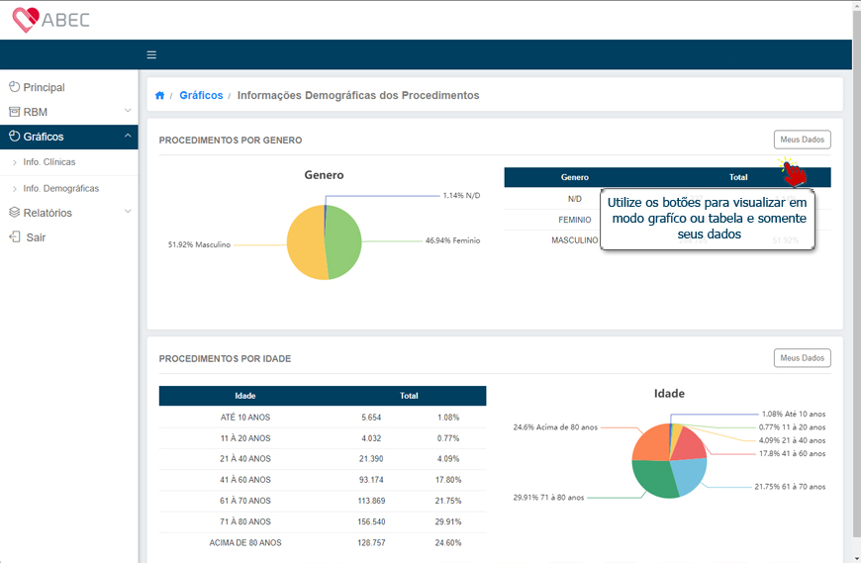Click the light blue 61 à 70 anos slice
This screenshot has height=563, width=861.
pos(689,475)
